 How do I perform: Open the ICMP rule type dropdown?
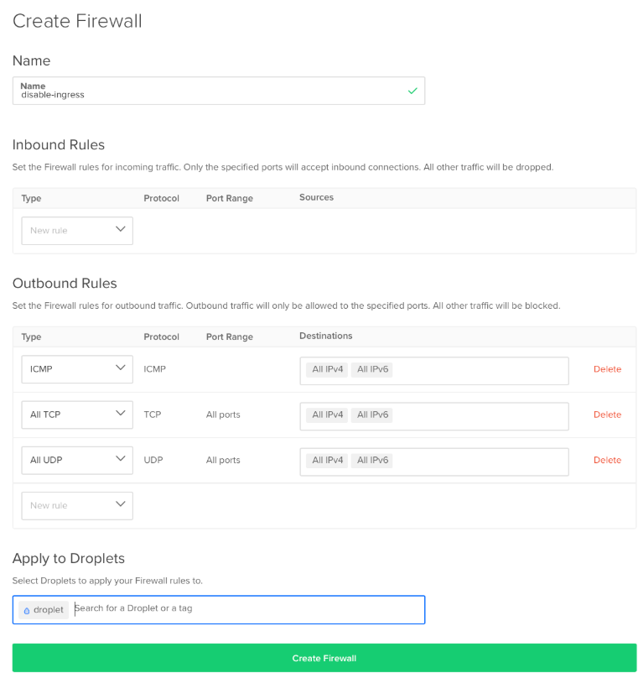click(77, 369)
